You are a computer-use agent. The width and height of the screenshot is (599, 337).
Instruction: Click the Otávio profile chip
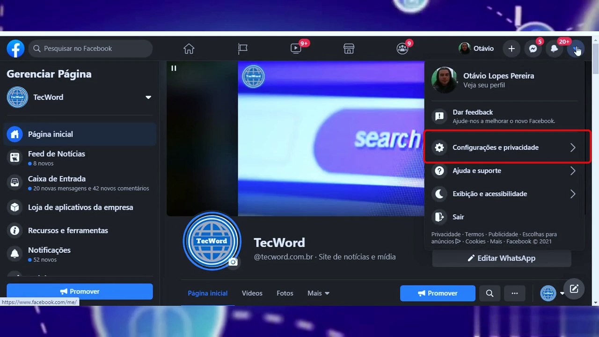(476, 49)
